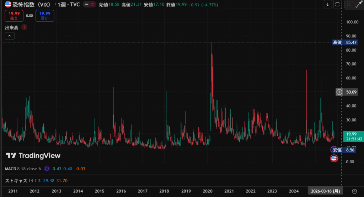Open chart settings gear at bottom right
Viewport: 364px width, 197px height.
point(354,191)
